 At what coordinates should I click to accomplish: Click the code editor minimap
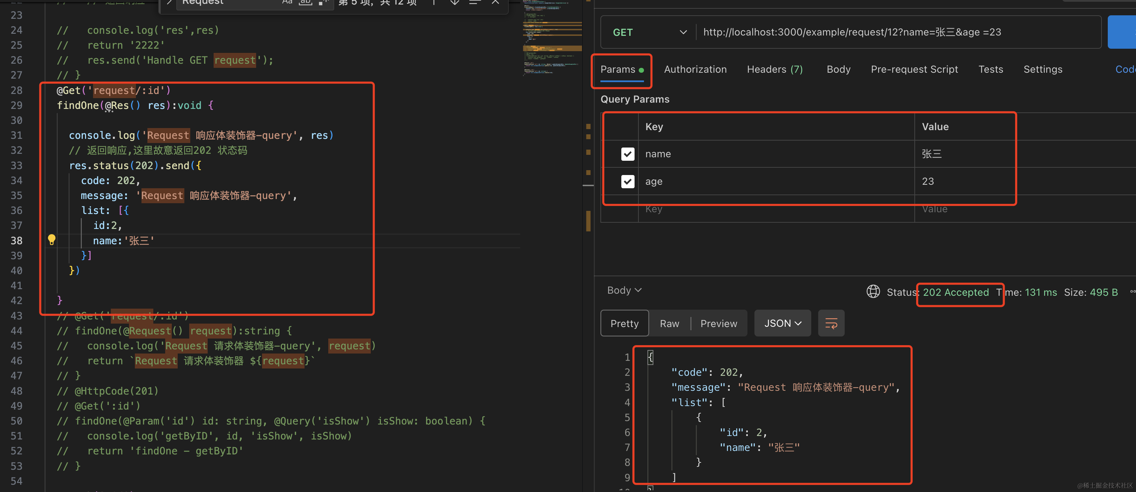[552, 39]
